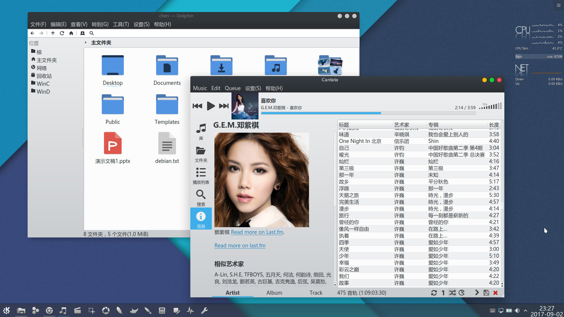Viewport: 564px width, 317px height.
Task: Click the album cover thumbnail next to playback controls
Action: point(245,106)
